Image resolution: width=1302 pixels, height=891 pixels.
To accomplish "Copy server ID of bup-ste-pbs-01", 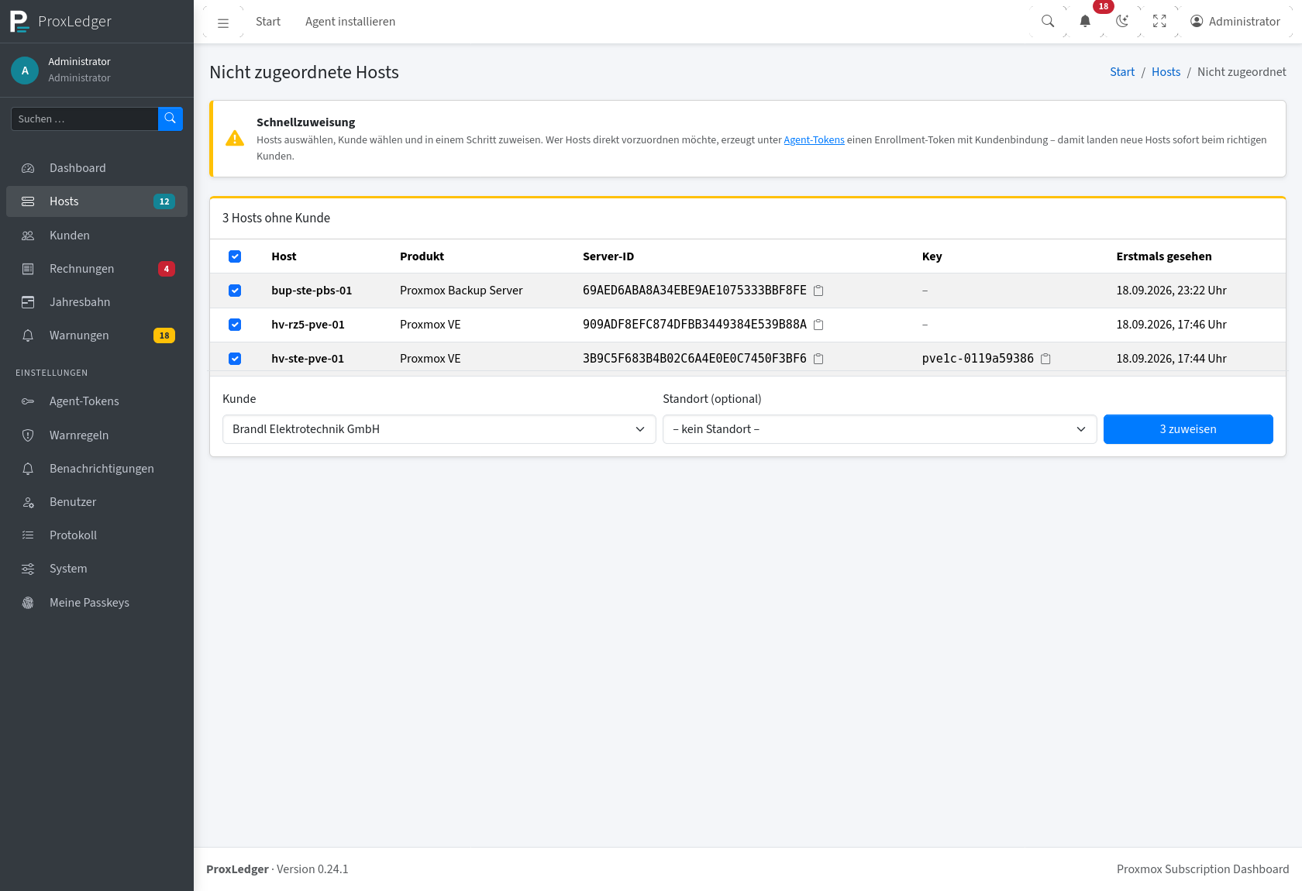I will [818, 291].
